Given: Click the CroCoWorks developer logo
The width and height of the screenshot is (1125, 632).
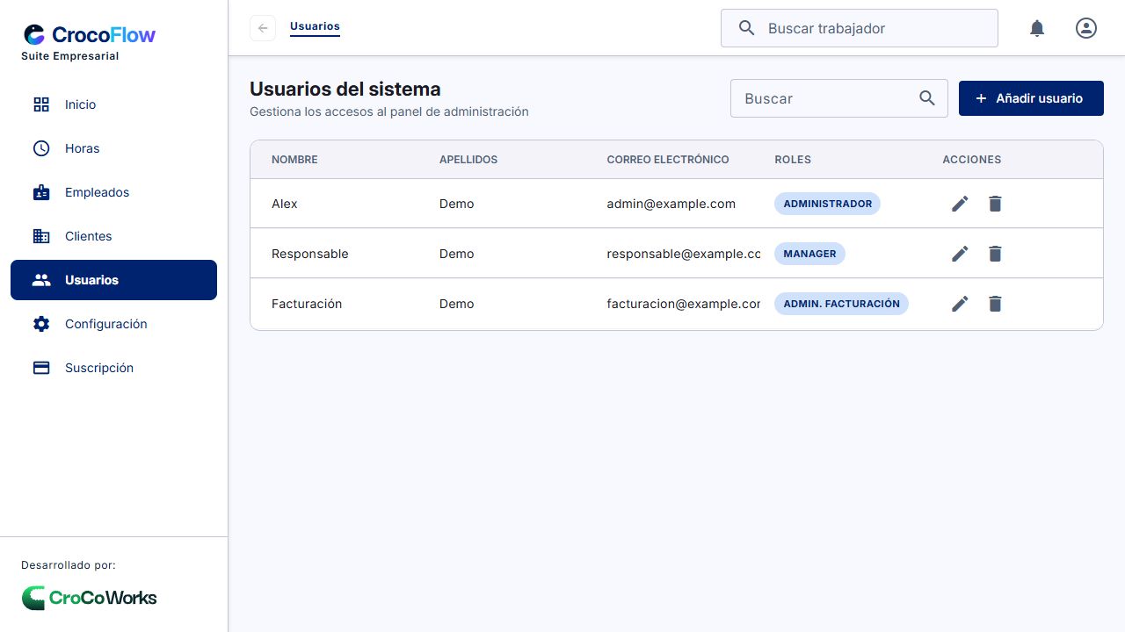Looking at the screenshot, I should [x=89, y=598].
